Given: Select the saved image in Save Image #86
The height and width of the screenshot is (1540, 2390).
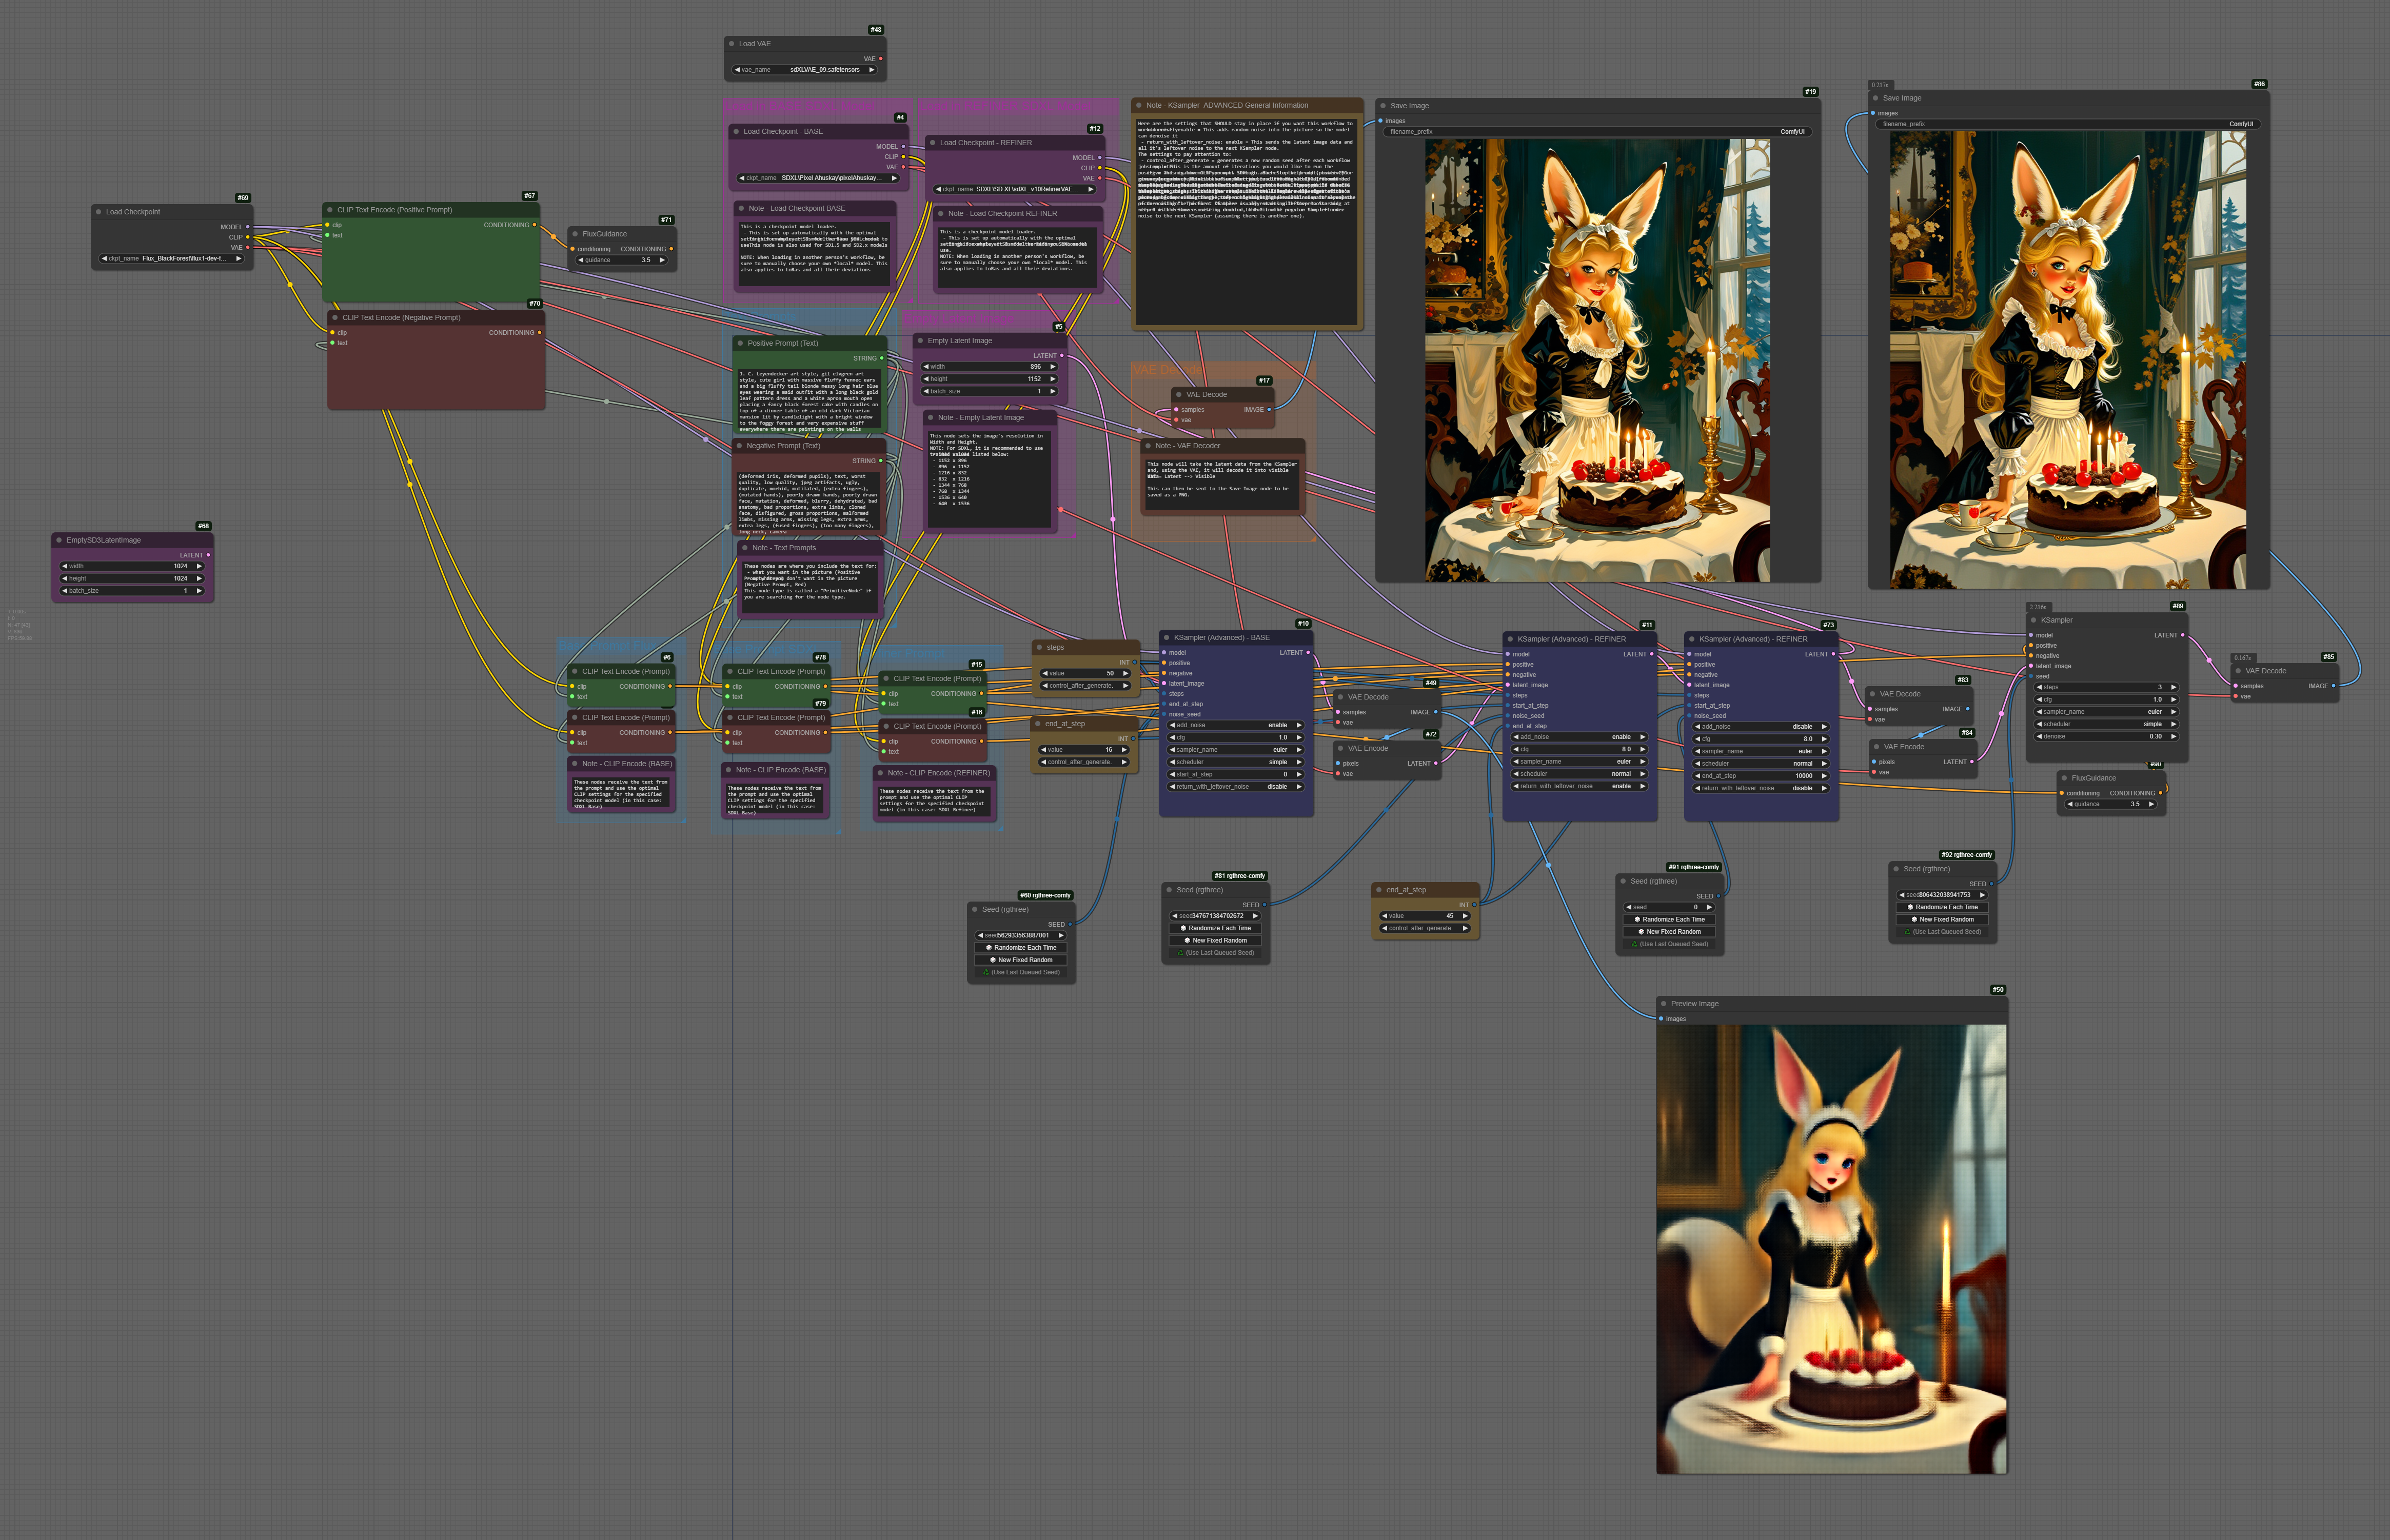Looking at the screenshot, I should tap(2067, 360).
